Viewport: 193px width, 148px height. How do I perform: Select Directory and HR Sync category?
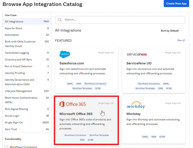pos(27,59)
